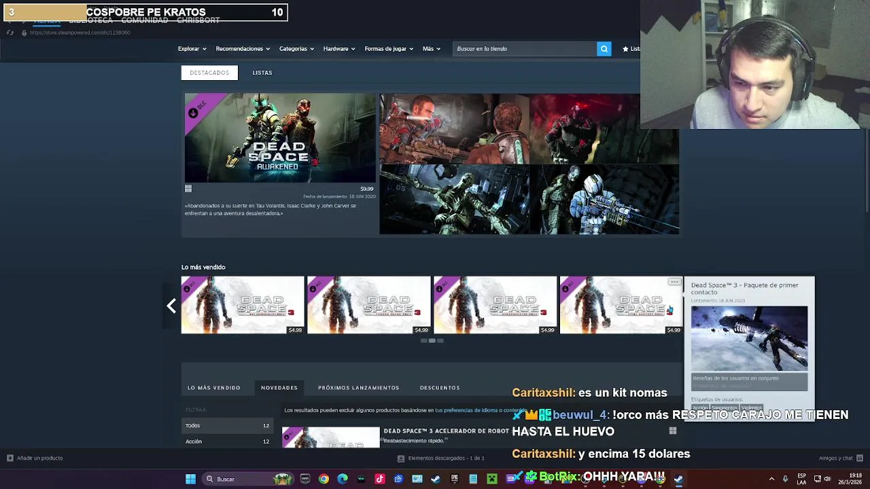Open the Amigos y chat icon
Viewport: 870px width, 489px height.
pyautogui.click(x=860, y=458)
